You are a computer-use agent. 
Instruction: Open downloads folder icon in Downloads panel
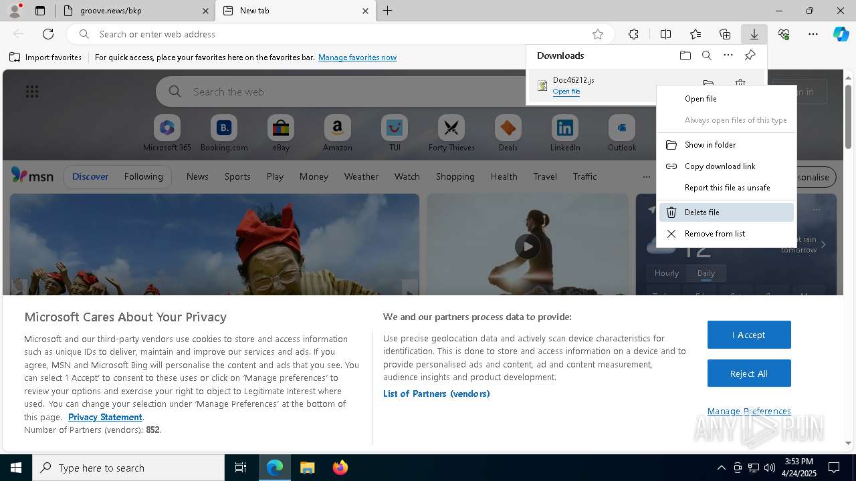(685, 55)
